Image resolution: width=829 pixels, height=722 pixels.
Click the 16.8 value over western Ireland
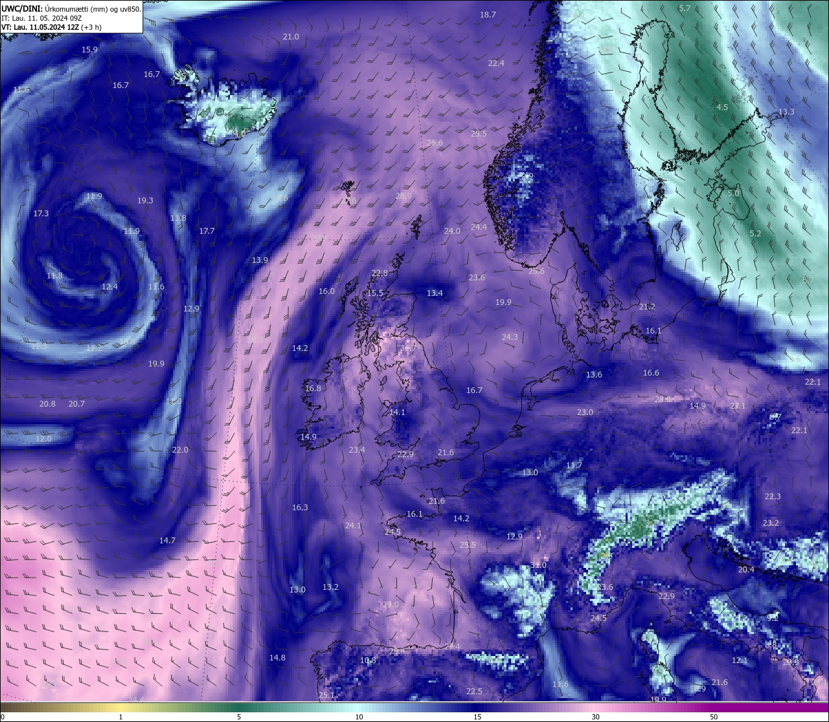pyautogui.click(x=313, y=389)
